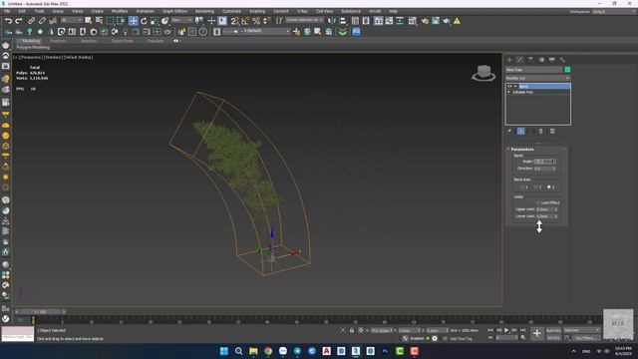
Task: Select Bend Axis X radio button
Action: 522,186
